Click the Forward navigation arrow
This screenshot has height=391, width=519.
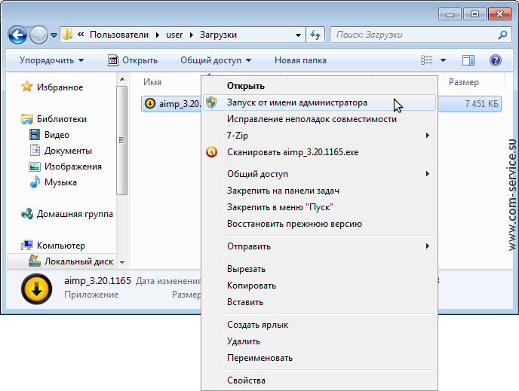(x=38, y=35)
